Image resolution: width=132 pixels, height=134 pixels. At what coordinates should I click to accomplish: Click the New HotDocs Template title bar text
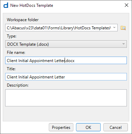tap(32, 5)
